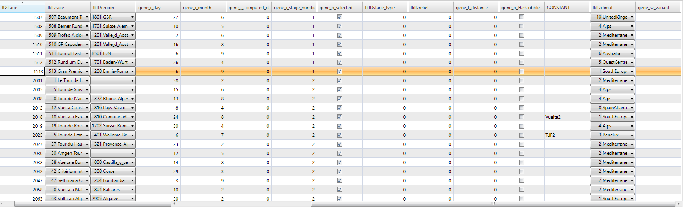Open the 10 UnitedKingd climate dropdown
The width and height of the screenshot is (683, 207).
click(x=632, y=17)
